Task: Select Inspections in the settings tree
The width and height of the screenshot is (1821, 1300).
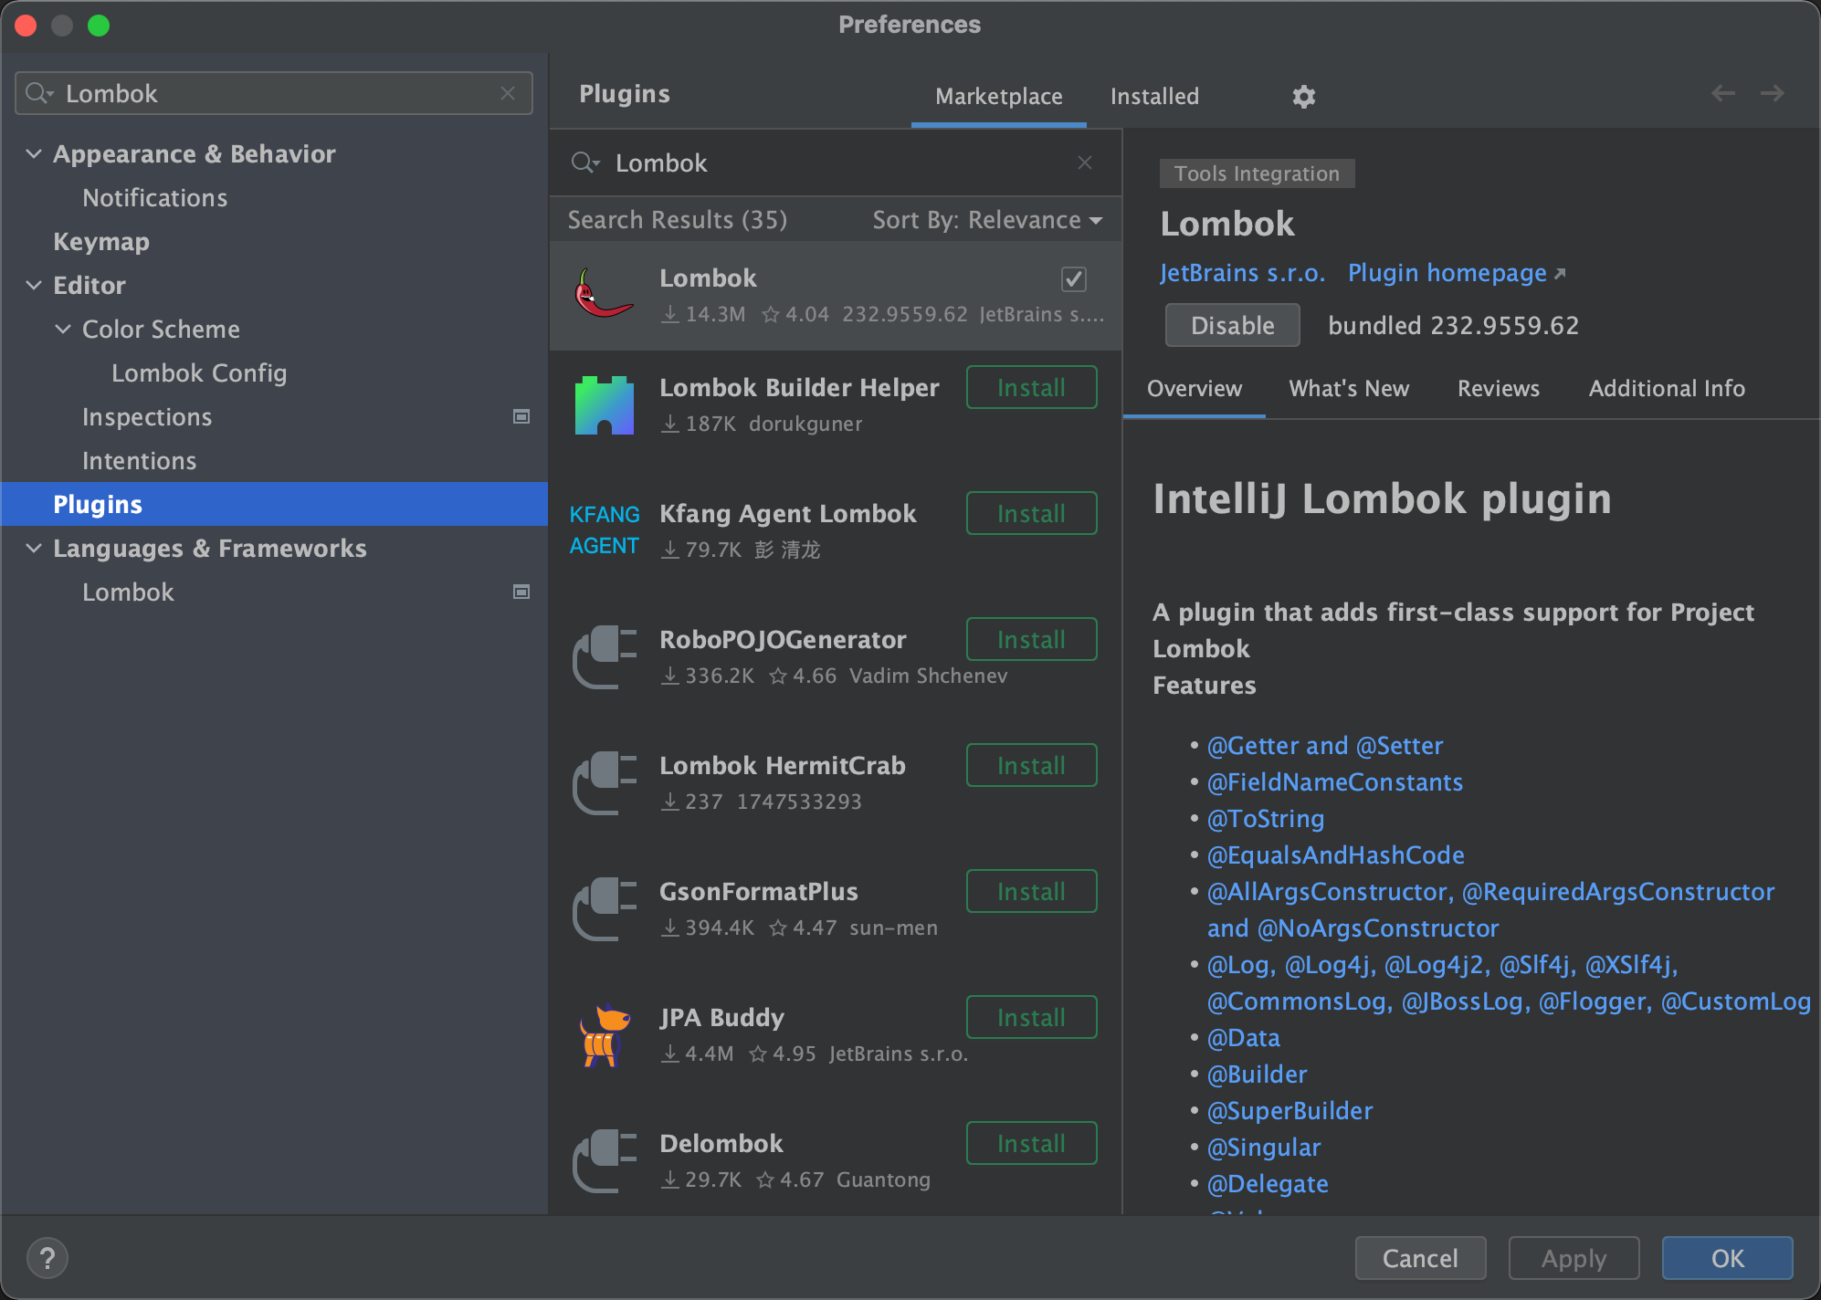Action: pyautogui.click(x=147, y=417)
